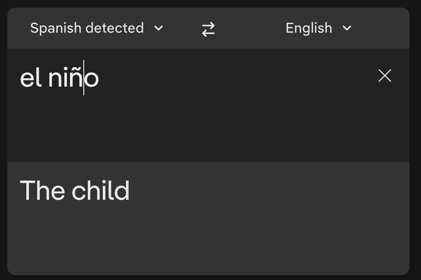Viewport: 421px width, 280px height.
Task: Select the Spanish detected source language label
Action: point(87,28)
